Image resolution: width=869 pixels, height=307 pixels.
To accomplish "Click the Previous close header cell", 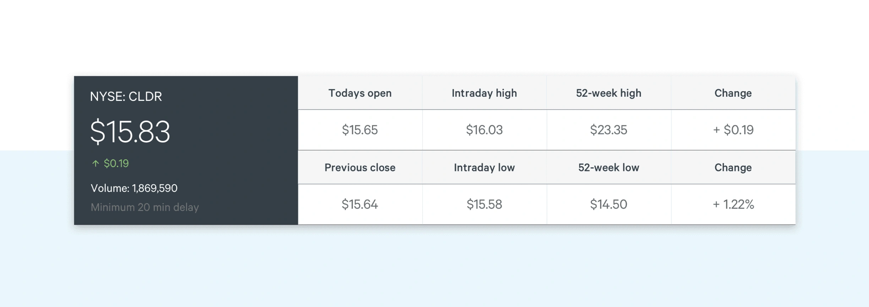I will [360, 167].
